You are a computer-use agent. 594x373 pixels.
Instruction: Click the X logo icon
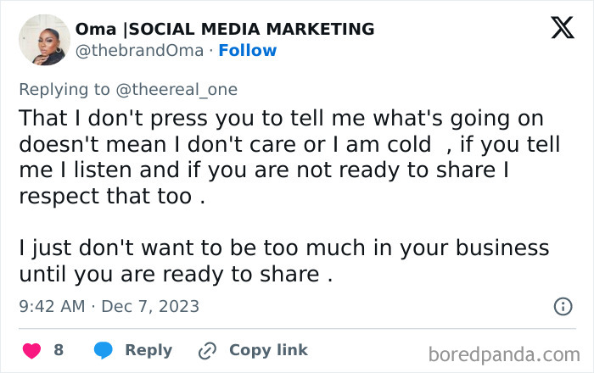coord(562,29)
